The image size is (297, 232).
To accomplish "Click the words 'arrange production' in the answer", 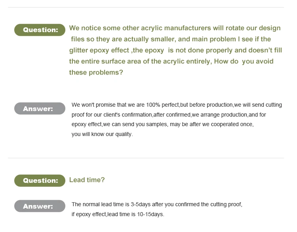I will pyautogui.click(x=225, y=115).
